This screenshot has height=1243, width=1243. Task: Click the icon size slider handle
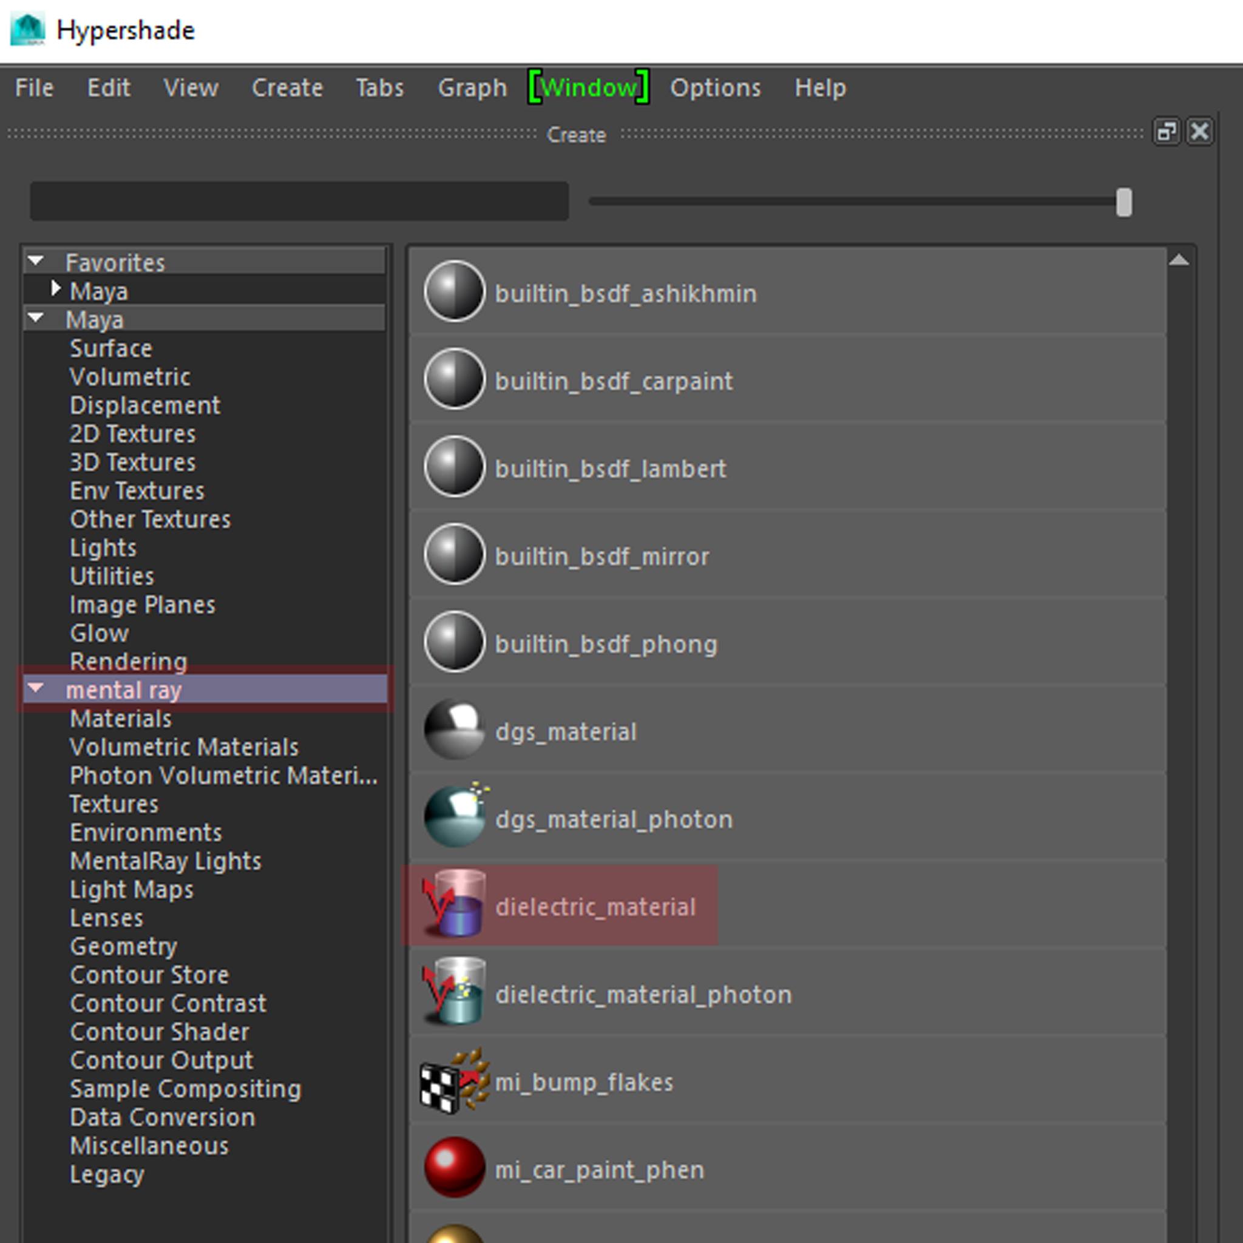pyautogui.click(x=1123, y=203)
